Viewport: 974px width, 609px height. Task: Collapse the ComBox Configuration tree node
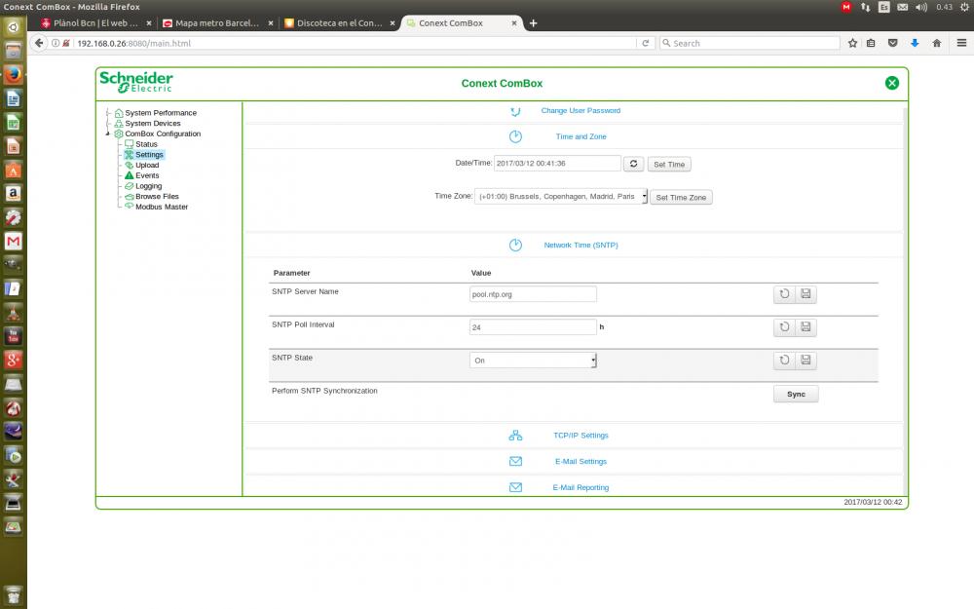click(x=107, y=133)
